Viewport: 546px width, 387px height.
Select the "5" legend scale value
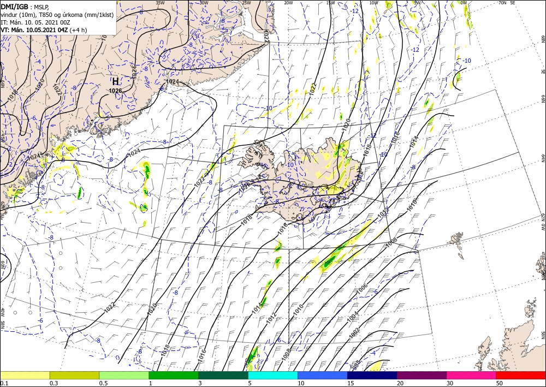point(250,383)
